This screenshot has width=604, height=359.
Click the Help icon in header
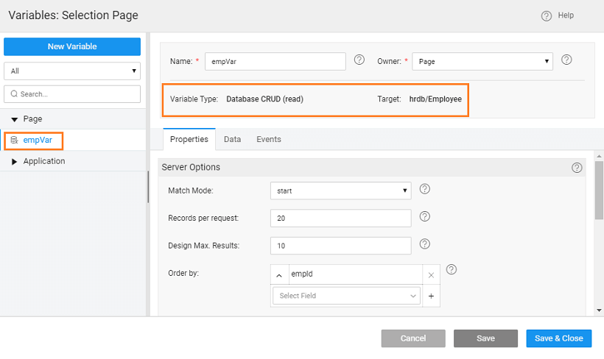[547, 15]
